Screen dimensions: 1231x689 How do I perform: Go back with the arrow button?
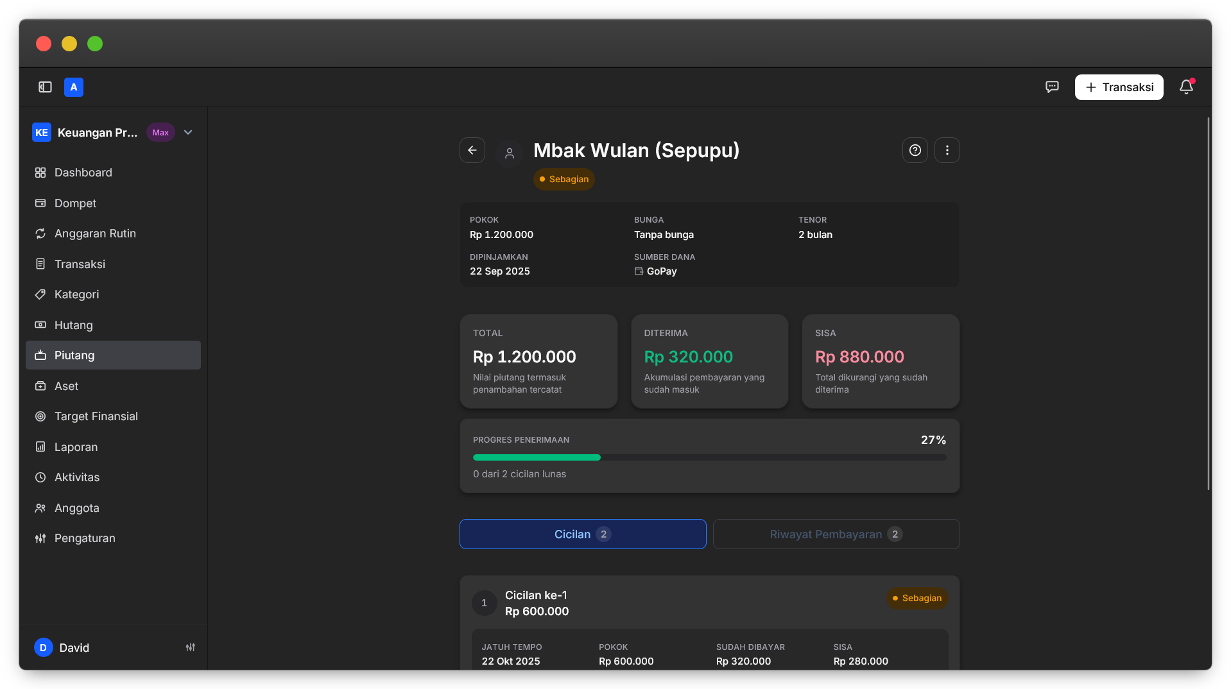[472, 150]
